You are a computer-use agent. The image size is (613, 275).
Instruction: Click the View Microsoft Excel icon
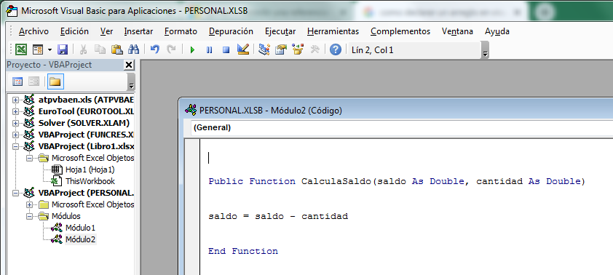click(x=20, y=49)
